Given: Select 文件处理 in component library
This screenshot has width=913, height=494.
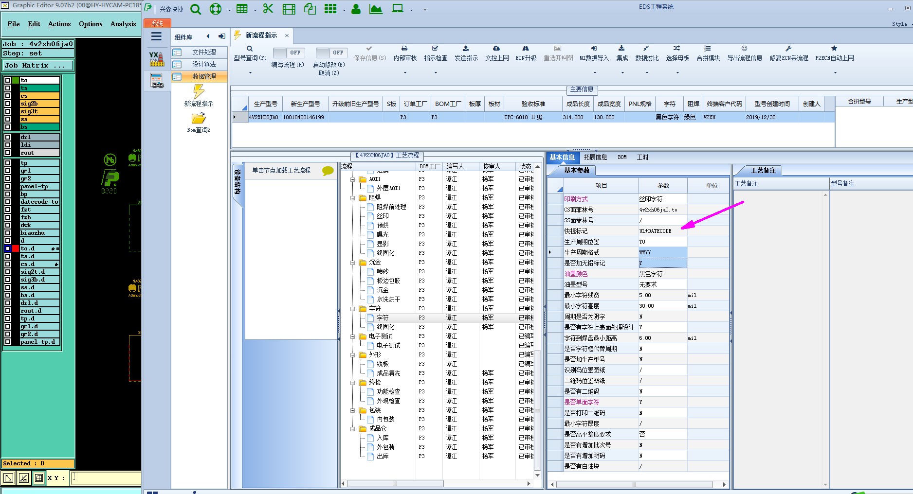Looking at the screenshot, I should 204,52.
